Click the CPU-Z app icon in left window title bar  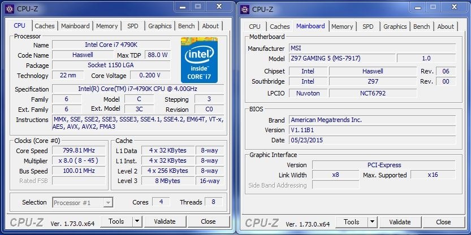coord(10,9)
